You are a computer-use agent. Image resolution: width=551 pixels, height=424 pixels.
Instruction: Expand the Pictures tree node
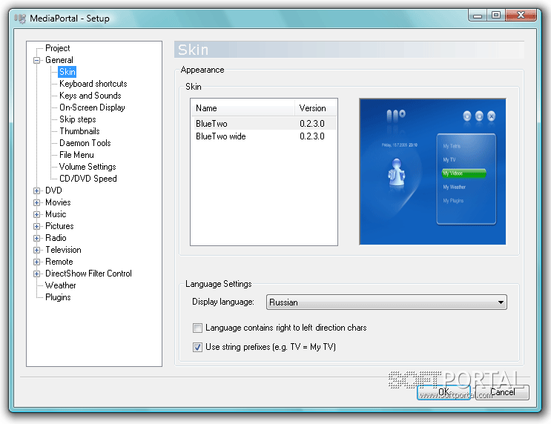36,227
